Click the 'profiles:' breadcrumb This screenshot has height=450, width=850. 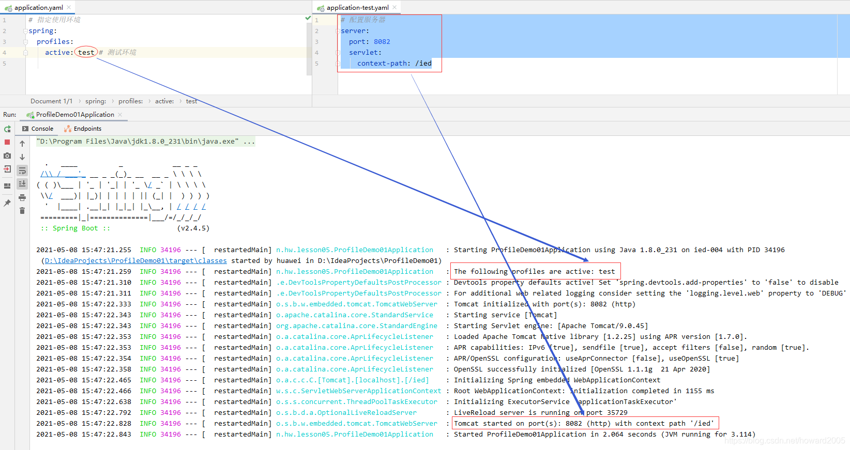[130, 101]
